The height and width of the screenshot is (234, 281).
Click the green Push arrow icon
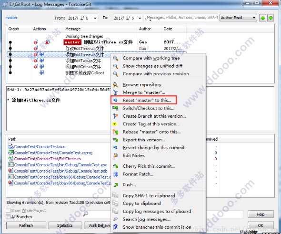(116, 185)
